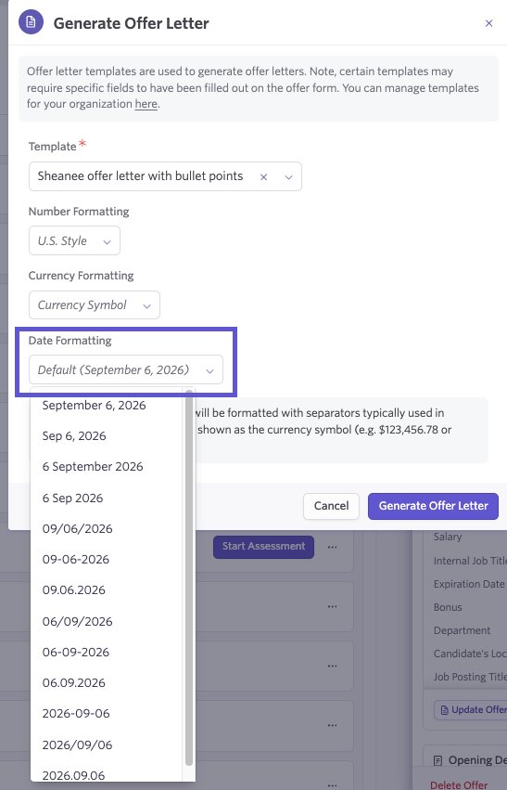The height and width of the screenshot is (790, 507).
Task: Click the document icon beside Generate Offer Letter
Action: click(x=31, y=21)
